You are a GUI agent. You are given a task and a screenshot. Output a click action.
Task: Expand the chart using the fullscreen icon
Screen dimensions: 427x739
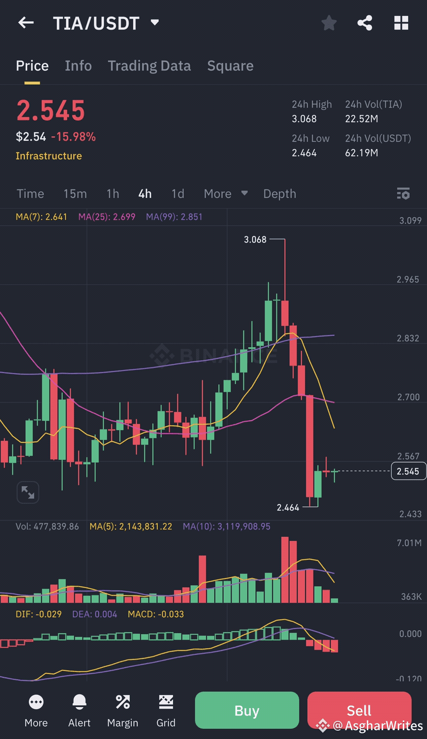point(28,492)
